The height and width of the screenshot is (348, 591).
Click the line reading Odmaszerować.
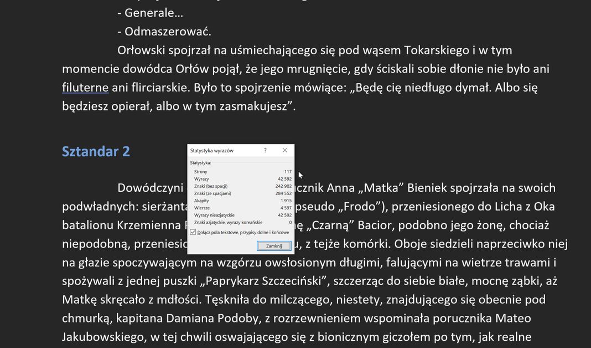click(x=164, y=31)
